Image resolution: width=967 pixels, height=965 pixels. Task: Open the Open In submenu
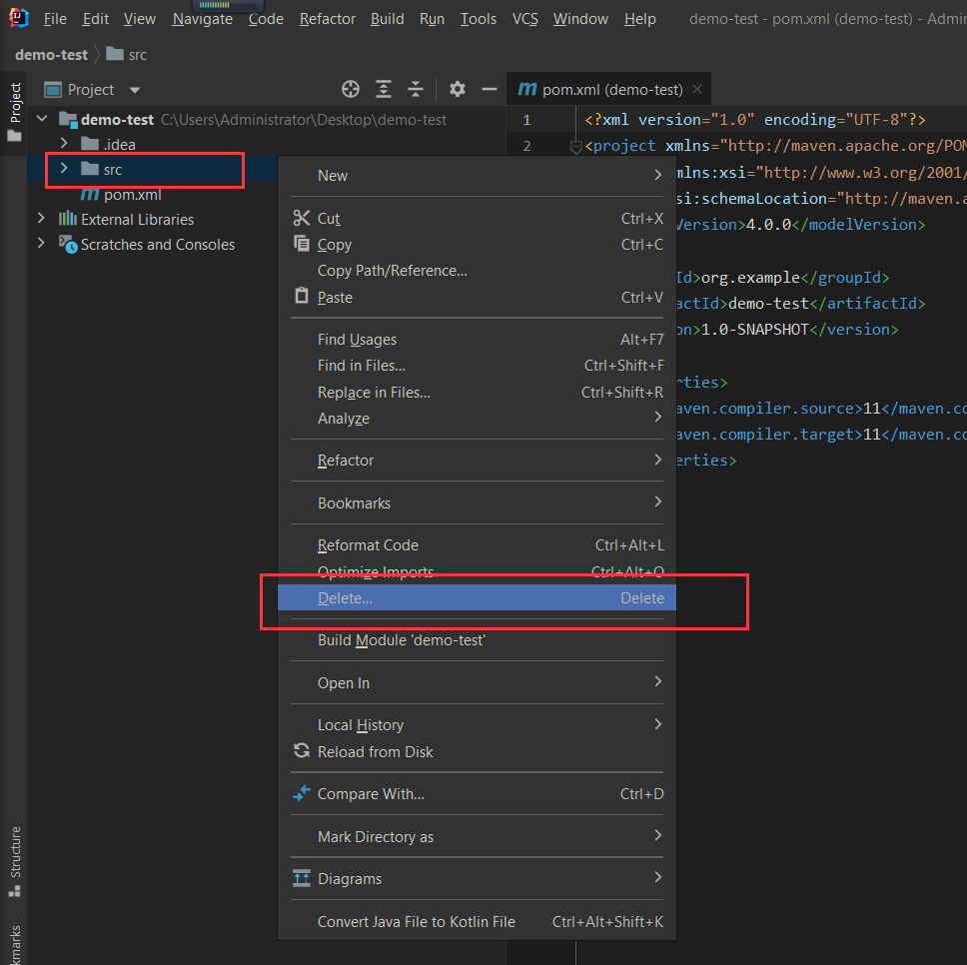click(477, 682)
